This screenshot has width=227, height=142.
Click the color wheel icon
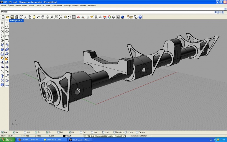pos(109,17)
